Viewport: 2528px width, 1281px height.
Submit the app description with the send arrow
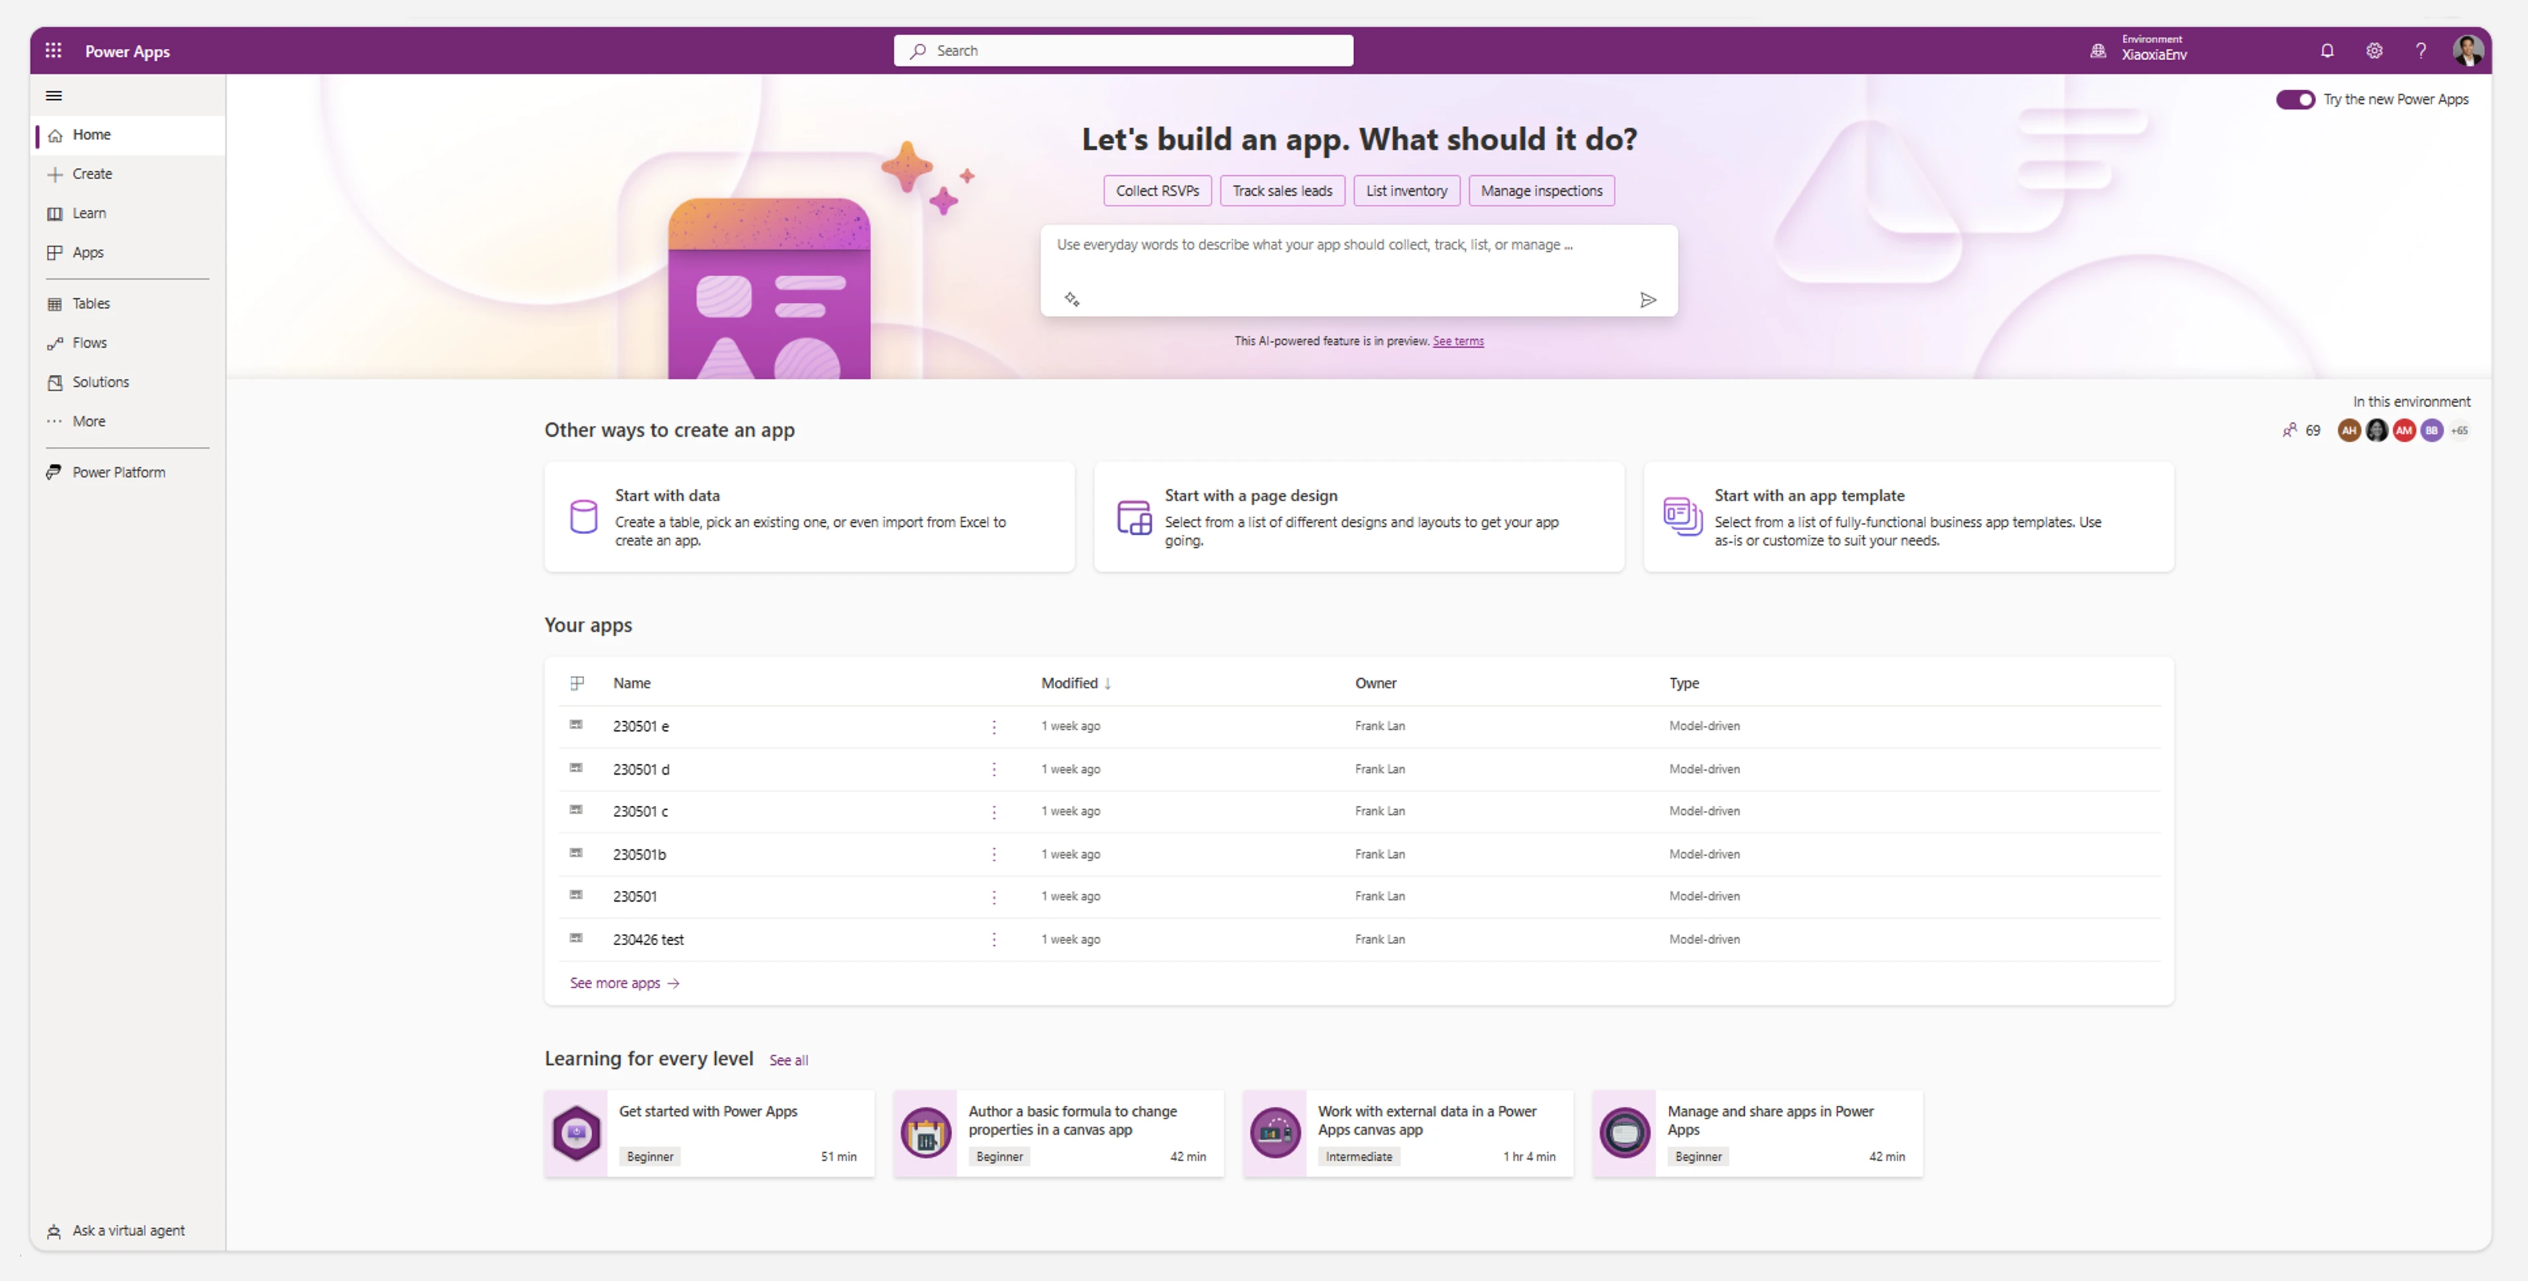tap(1649, 300)
